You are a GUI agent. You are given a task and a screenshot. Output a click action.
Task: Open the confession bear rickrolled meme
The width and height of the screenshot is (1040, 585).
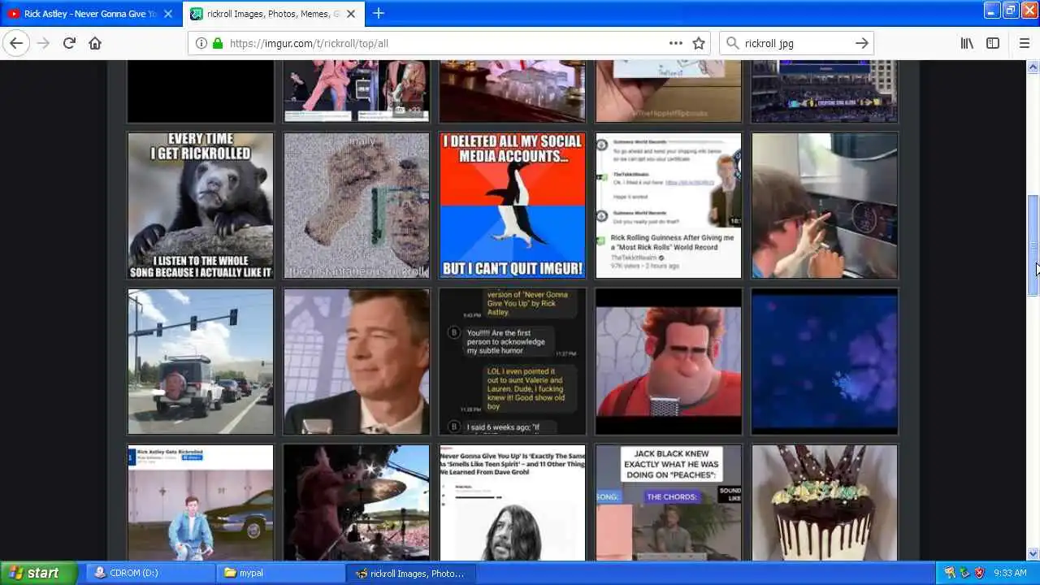[201, 206]
